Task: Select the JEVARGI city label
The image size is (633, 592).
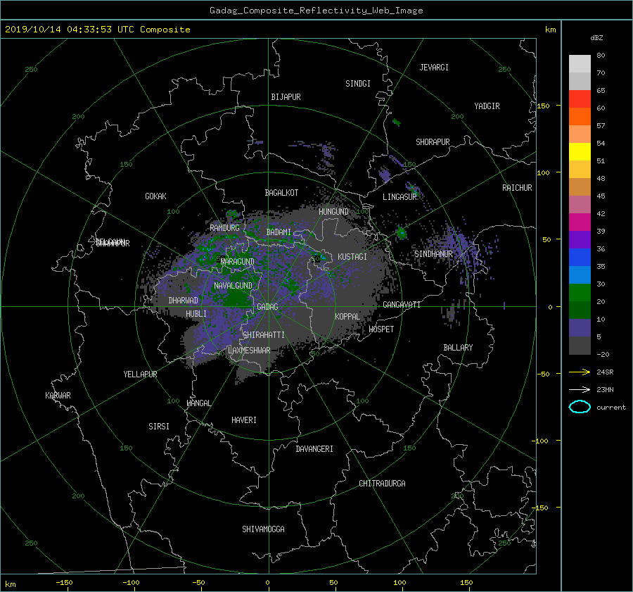Action: point(434,68)
